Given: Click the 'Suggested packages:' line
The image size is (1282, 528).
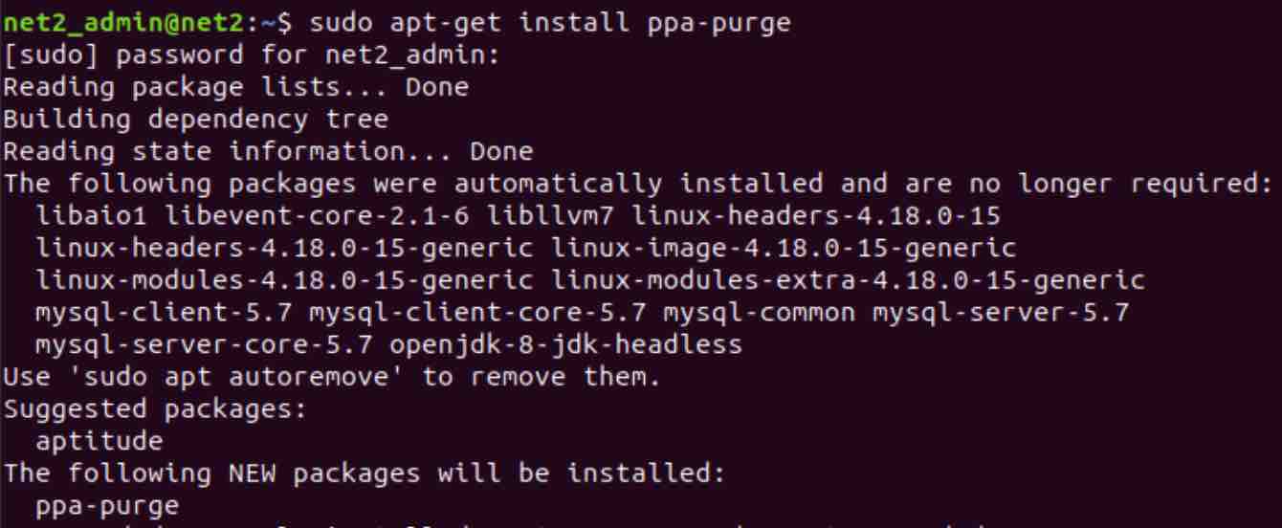Looking at the screenshot, I should [155, 409].
